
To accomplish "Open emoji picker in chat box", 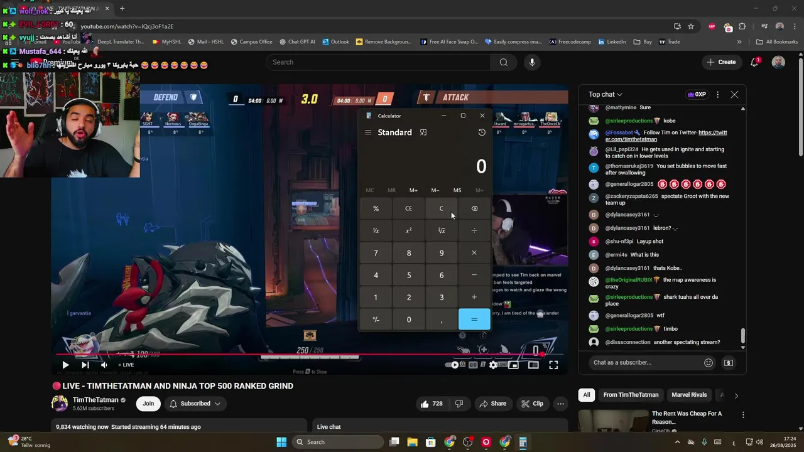I will click(x=709, y=362).
